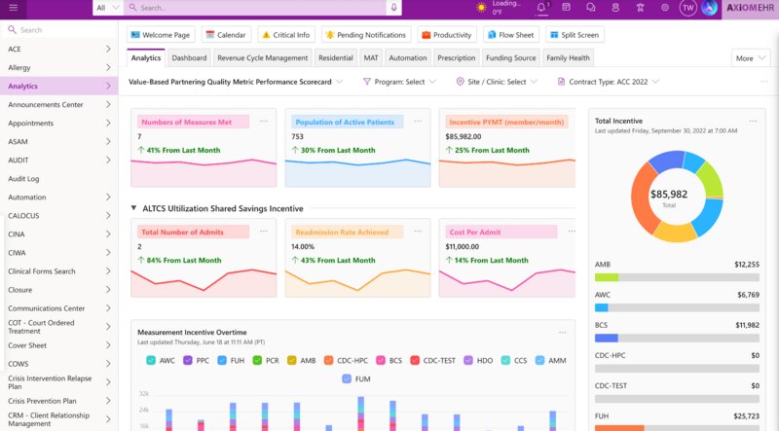Open the chat messages icon

pyautogui.click(x=591, y=8)
